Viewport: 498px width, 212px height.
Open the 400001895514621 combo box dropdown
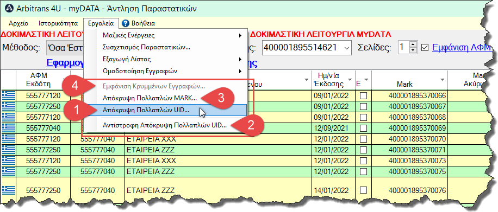(x=347, y=48)
